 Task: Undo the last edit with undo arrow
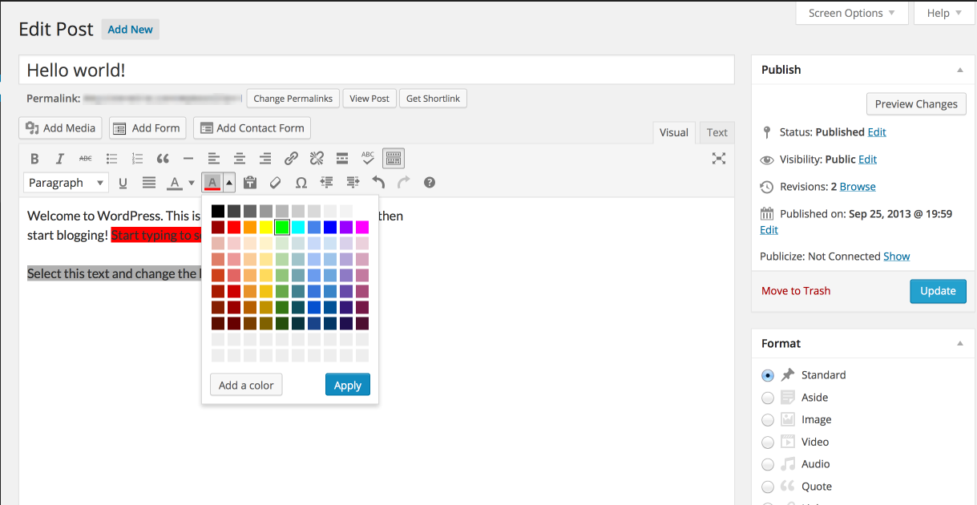378,183
